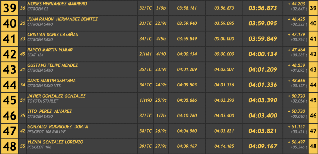Click the small right-side position 48 badge
318x154 pixels.
pyautogui.click(x=313, y=146)
